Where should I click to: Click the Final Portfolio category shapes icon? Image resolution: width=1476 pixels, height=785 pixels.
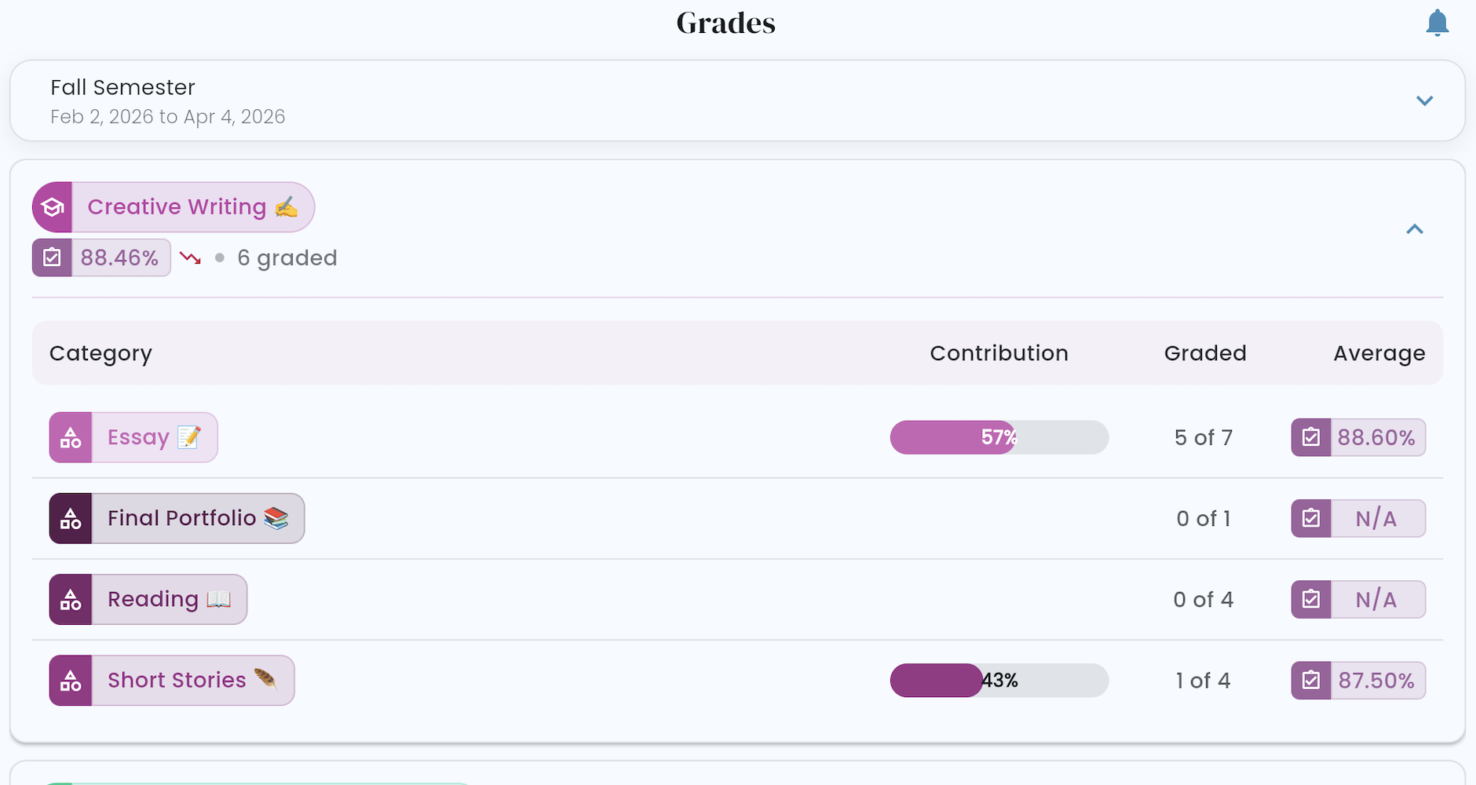click(x=71, y=518)
